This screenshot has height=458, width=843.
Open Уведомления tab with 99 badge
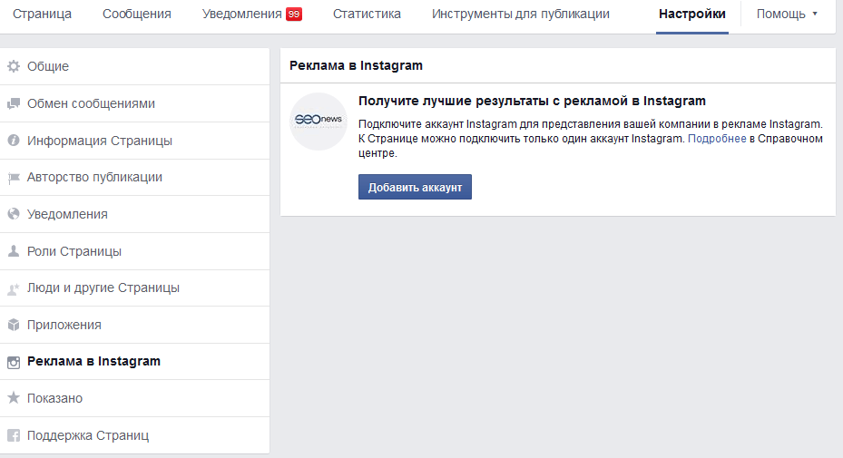tap(251, 15)
